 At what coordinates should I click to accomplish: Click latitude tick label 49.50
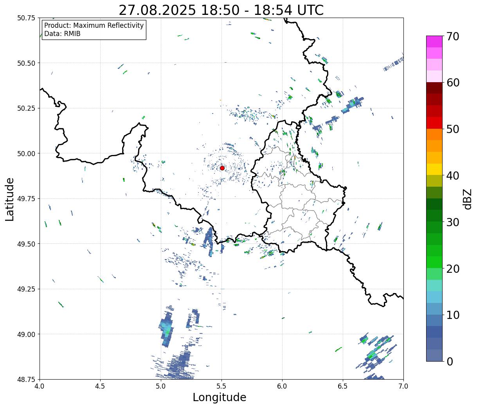click(26, 244)
